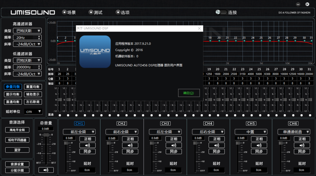Open the 延时单位 cm dropdown
The height and width of the screenshot is (176, 316).
coord(33,112)
